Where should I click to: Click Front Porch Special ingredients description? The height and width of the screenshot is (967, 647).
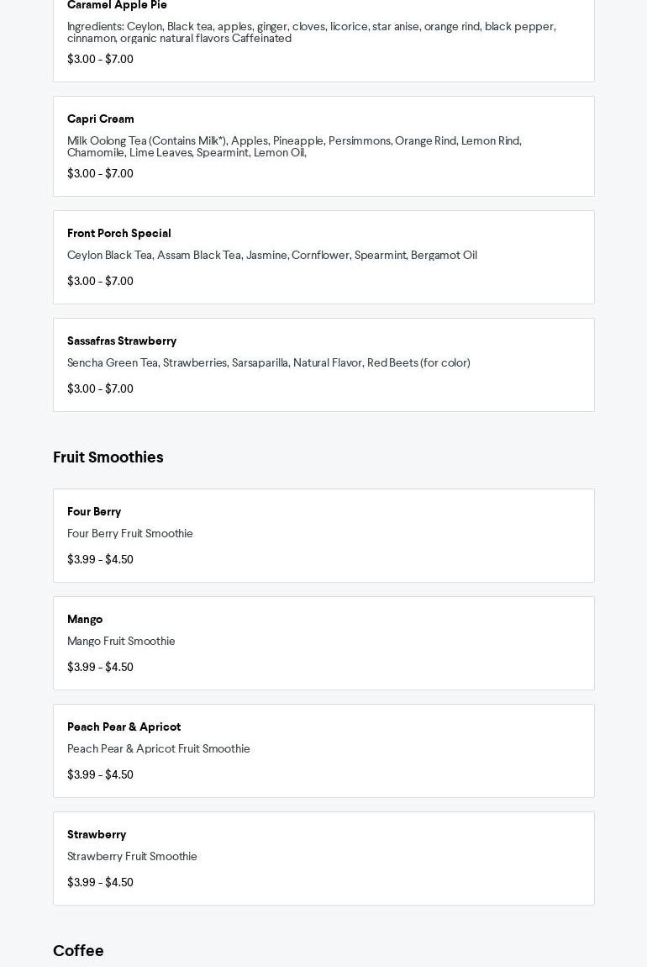[x=272, y=256]
